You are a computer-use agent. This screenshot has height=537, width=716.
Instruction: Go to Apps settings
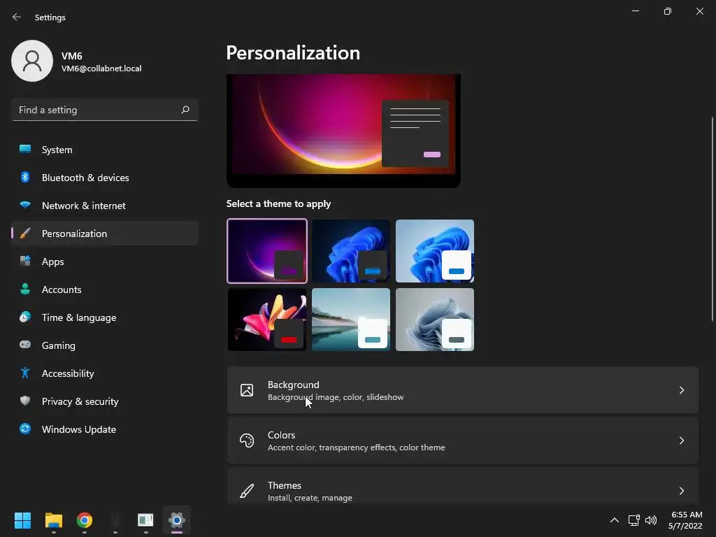coord(105,262)
